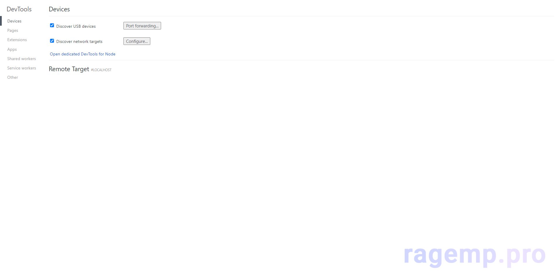The width and height of the screenshot is (560, 280).
Task: Click the ragemp.pro watermark
Action: pos(474,256)
